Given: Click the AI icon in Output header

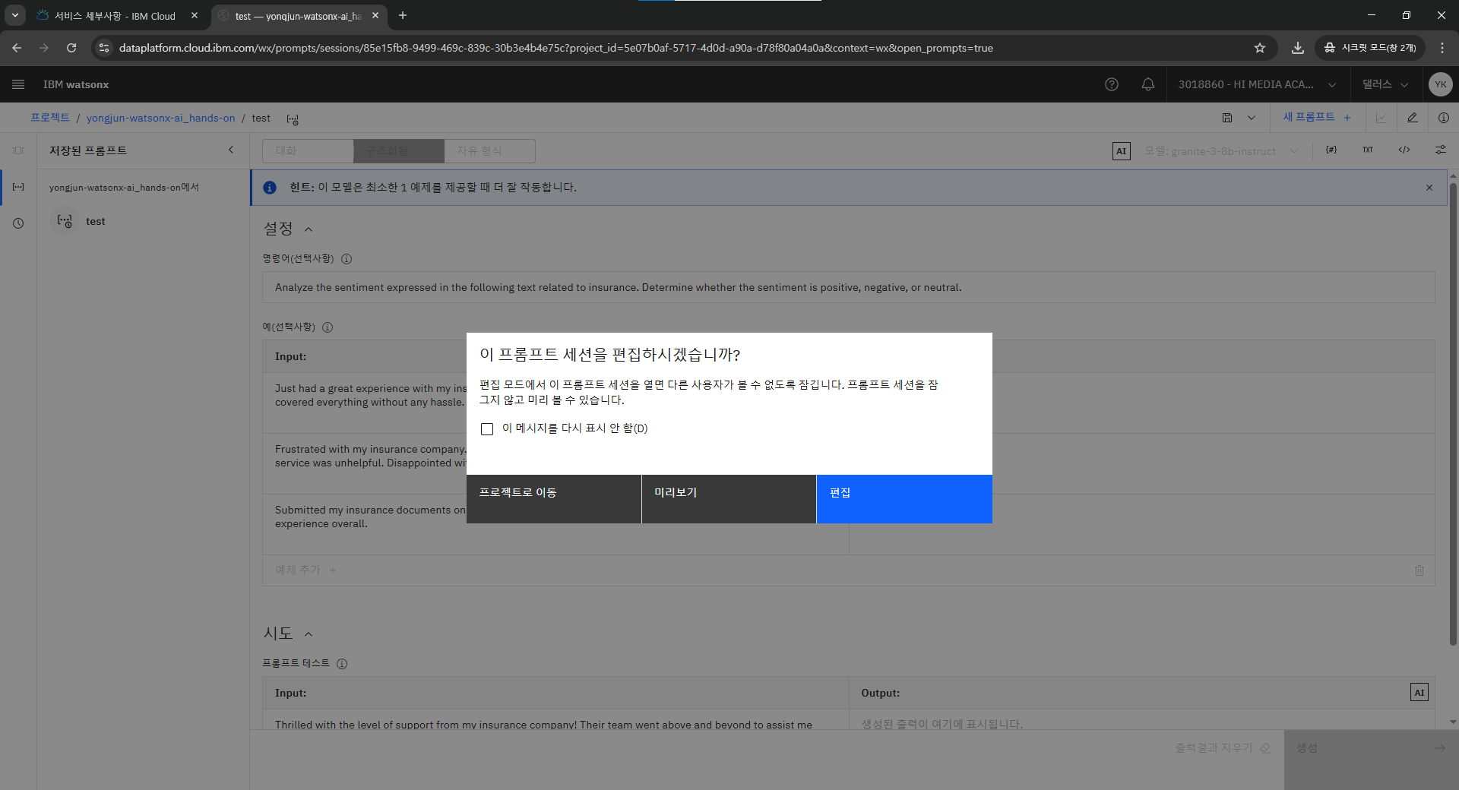Looking at the screenshot, I should tap(1419, 693).
